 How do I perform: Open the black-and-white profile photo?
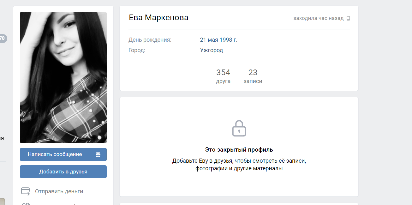[x=63, y=77]
